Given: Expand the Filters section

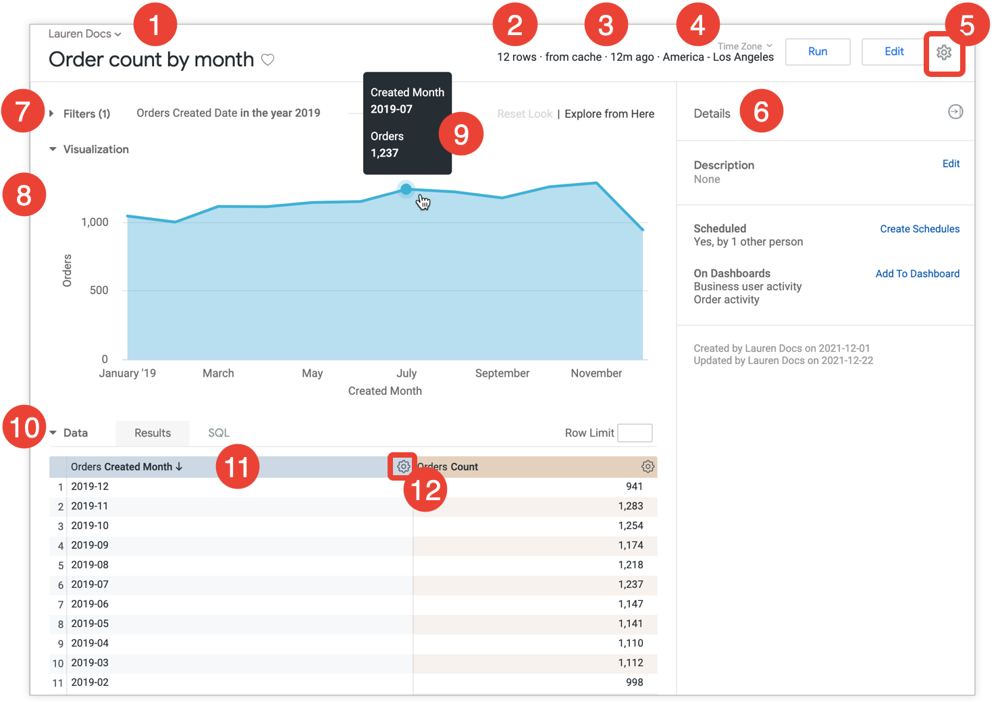Looking at the screenshot, I should [52, 113].
